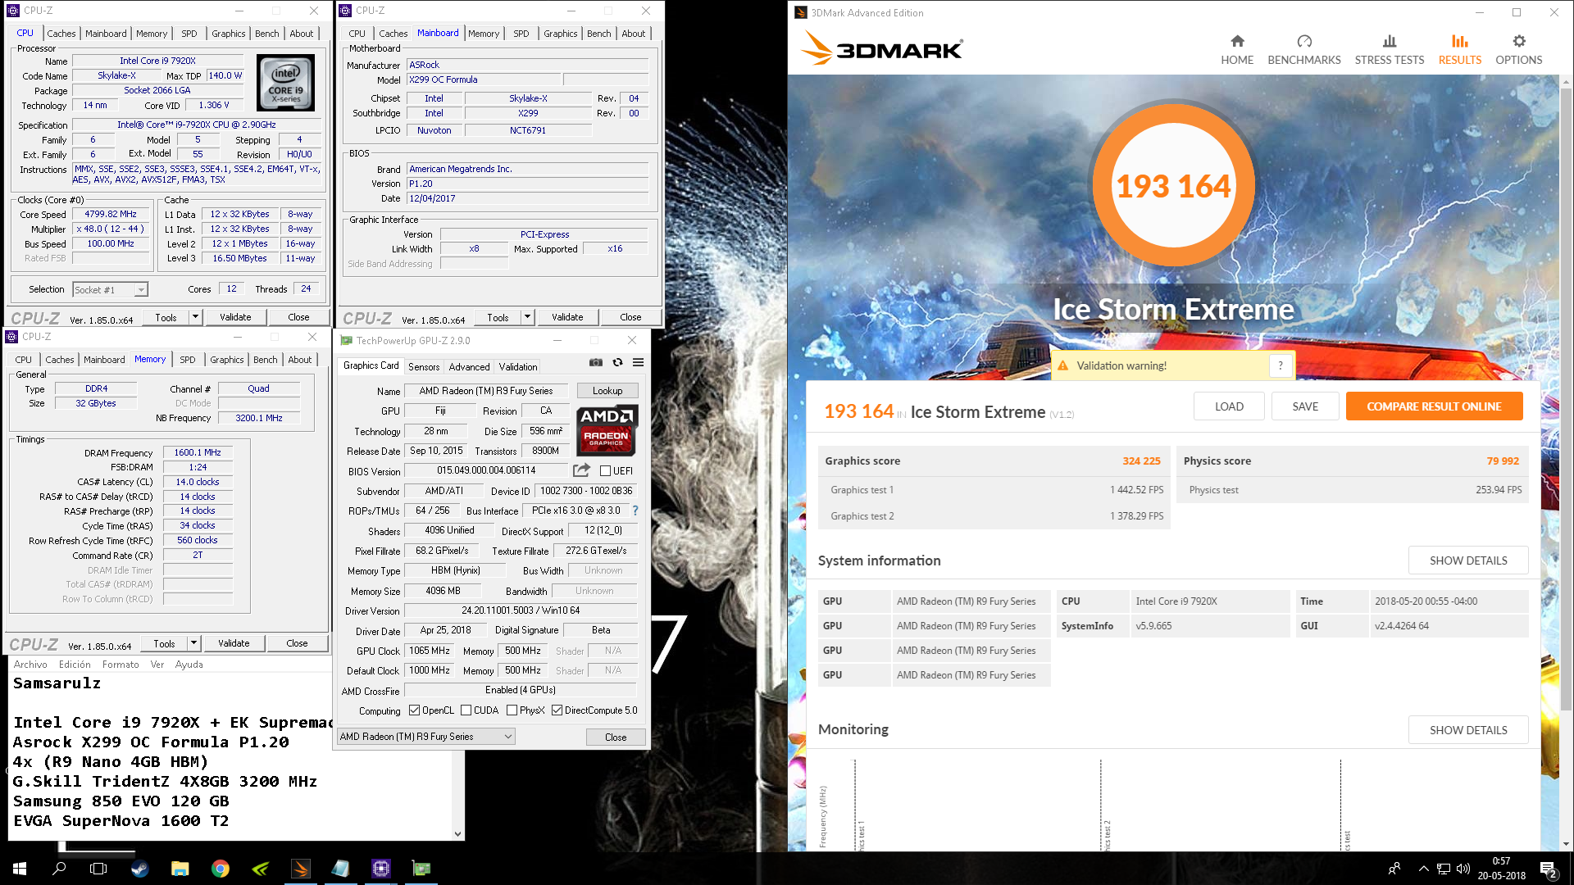Screen dimensions: 1574x885
Task: Take GPU-Z screenshot with camera icon
Action: [x=596, y=362]
